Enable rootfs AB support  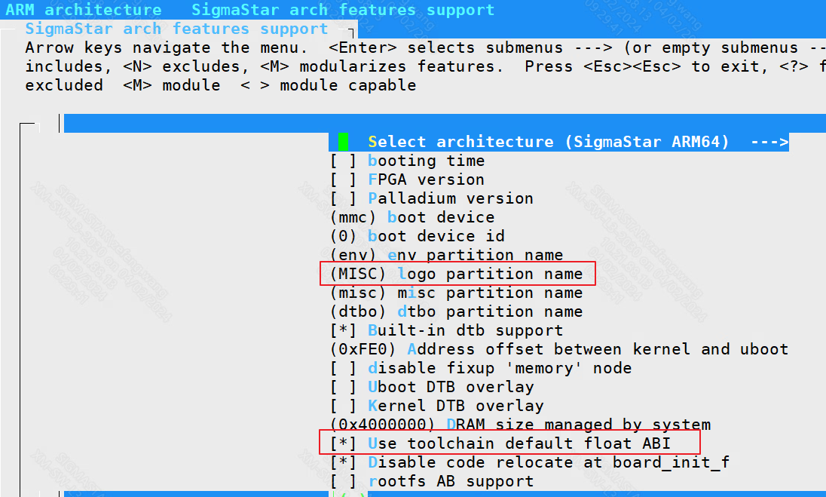point(343,481)
